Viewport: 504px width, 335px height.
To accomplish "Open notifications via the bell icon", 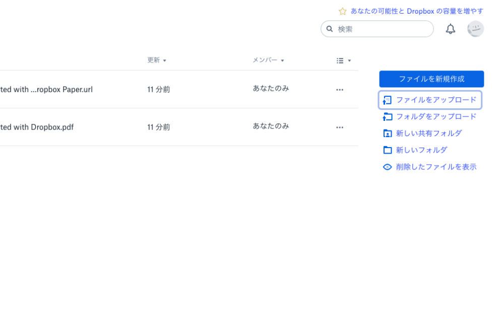I will click(451, 29).
